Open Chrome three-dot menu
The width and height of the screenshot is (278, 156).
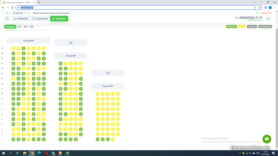(x=275, y=7)
